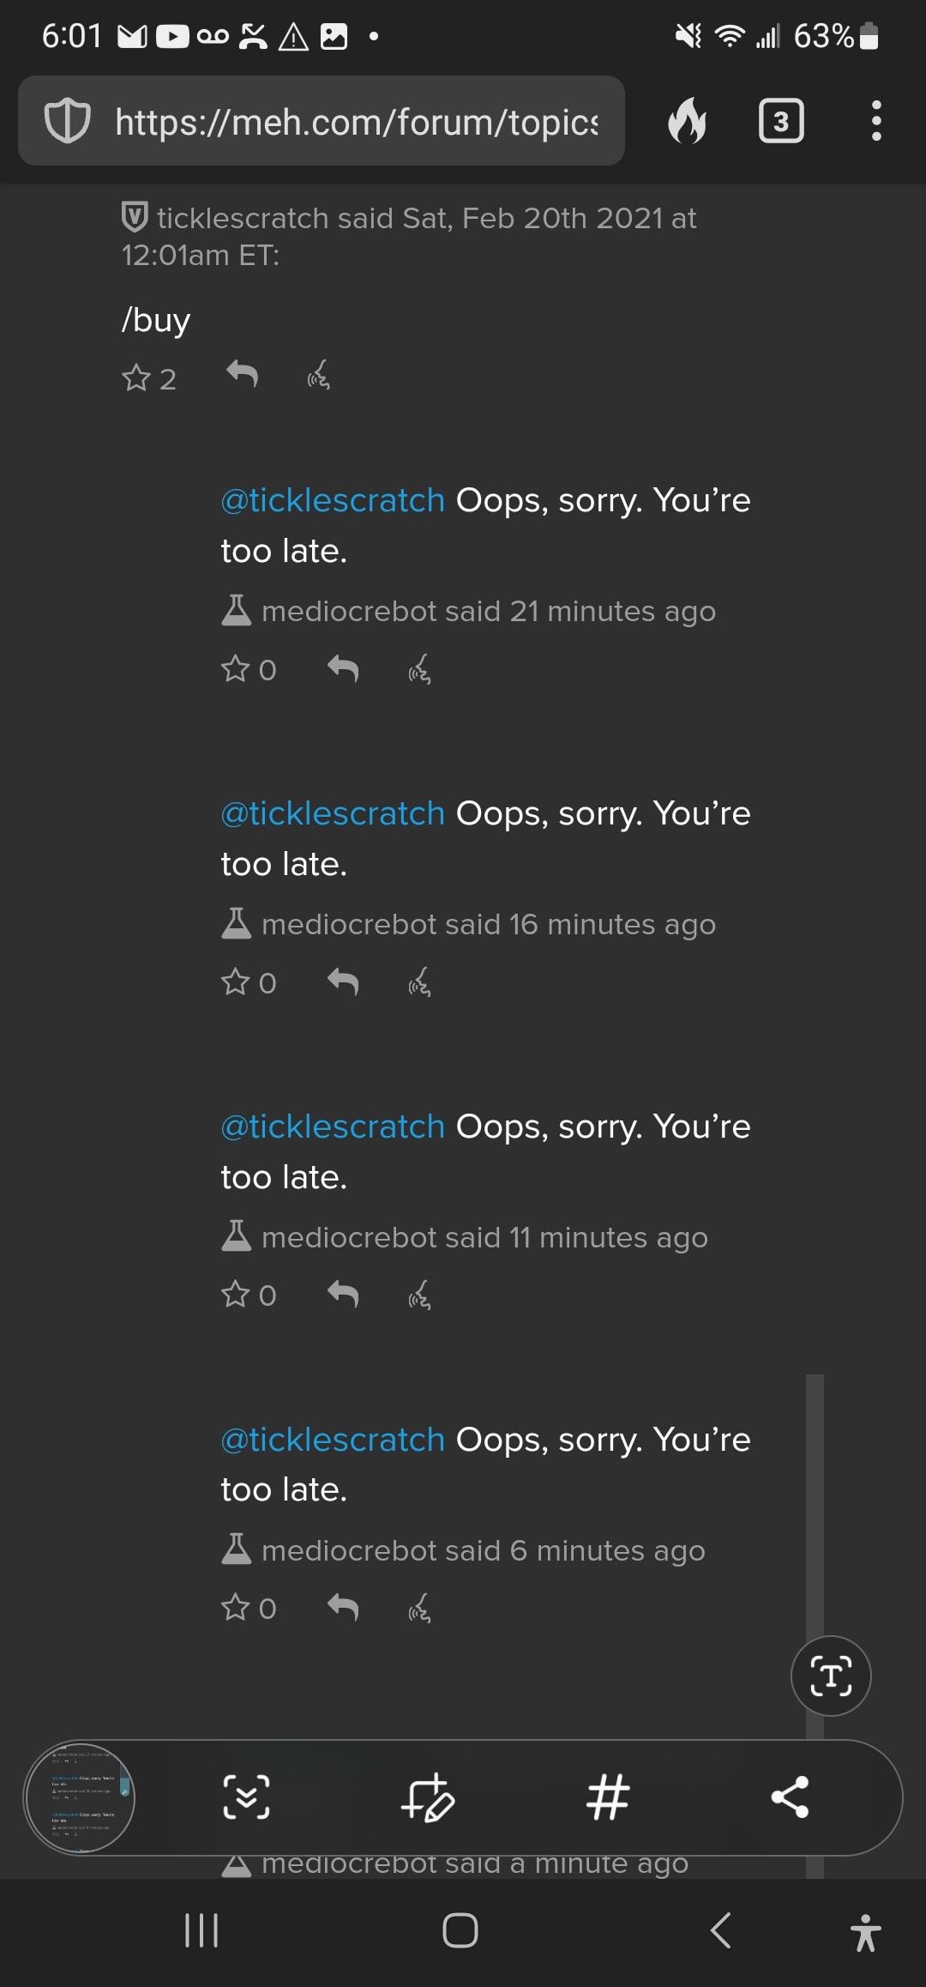Tap the shield icon in address bar
The width and height of the screenshot is (926, 1987).
coord(67,121)
